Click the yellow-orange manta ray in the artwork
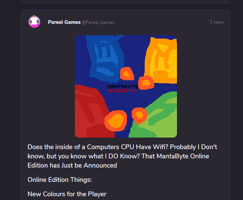 click(x=161, y=60)
